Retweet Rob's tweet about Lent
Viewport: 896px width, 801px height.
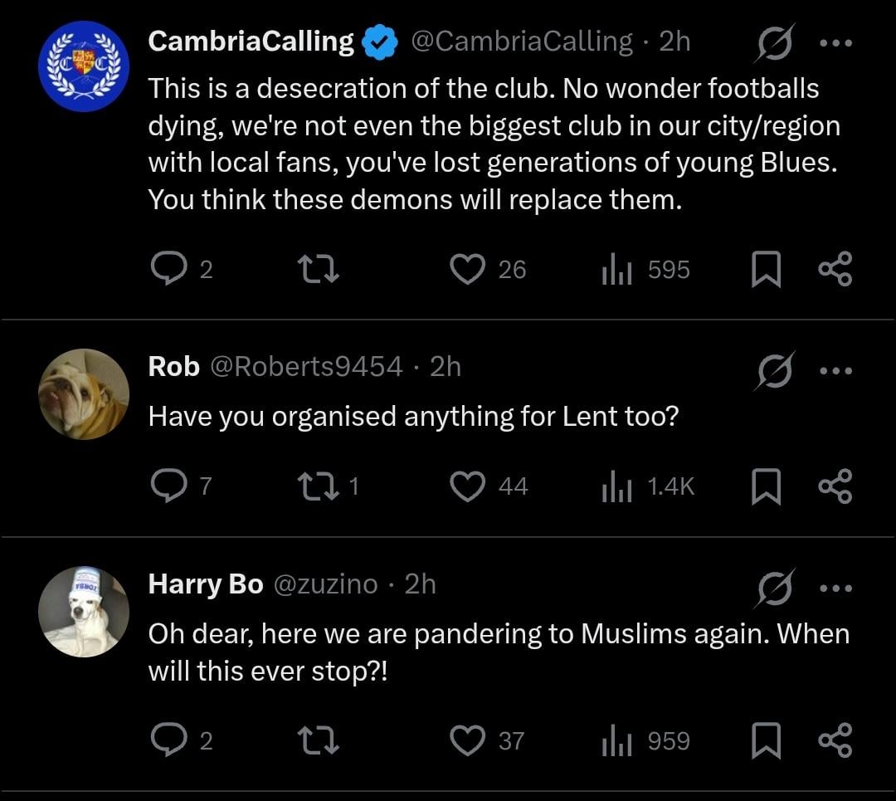coord(319,486)
